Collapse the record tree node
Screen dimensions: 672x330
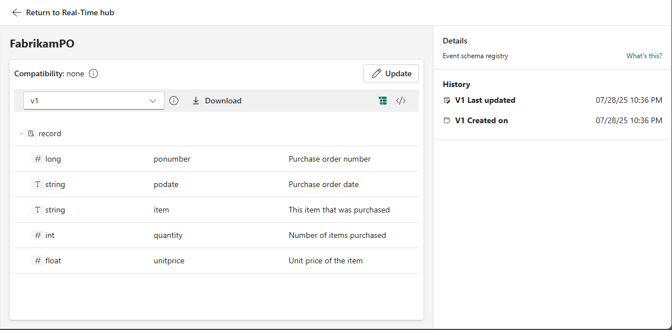(x=22, y=134)
